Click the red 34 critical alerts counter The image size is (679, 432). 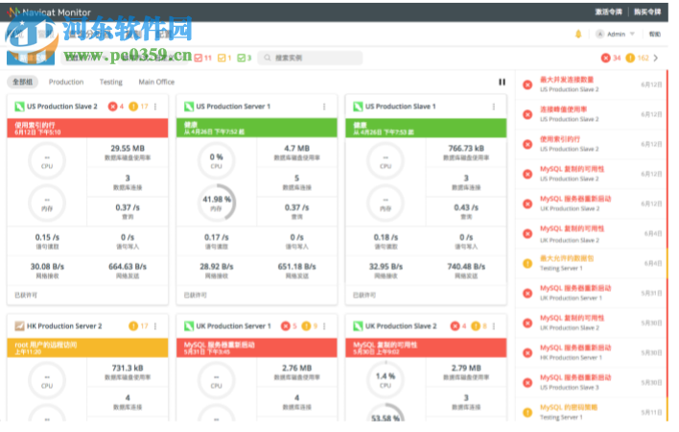(x=611, y=58)
